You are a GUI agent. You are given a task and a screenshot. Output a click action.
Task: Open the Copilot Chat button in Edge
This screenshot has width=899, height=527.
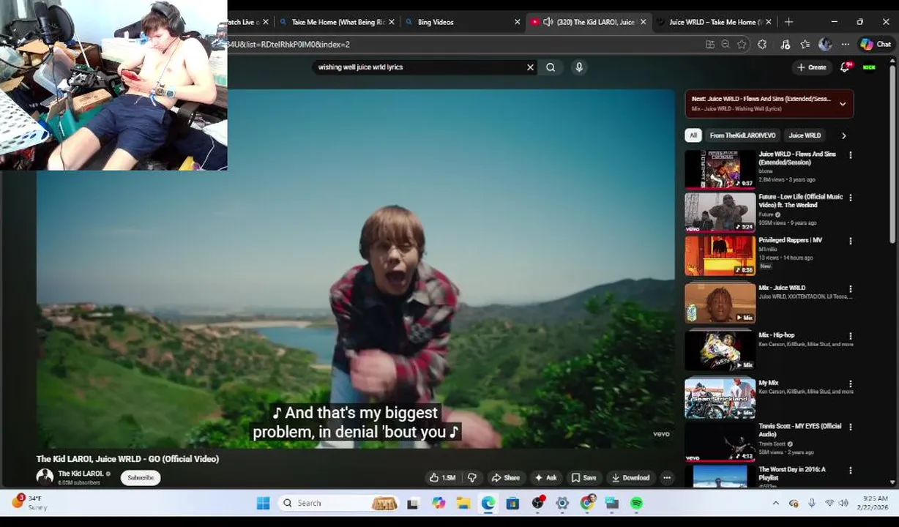876,44
